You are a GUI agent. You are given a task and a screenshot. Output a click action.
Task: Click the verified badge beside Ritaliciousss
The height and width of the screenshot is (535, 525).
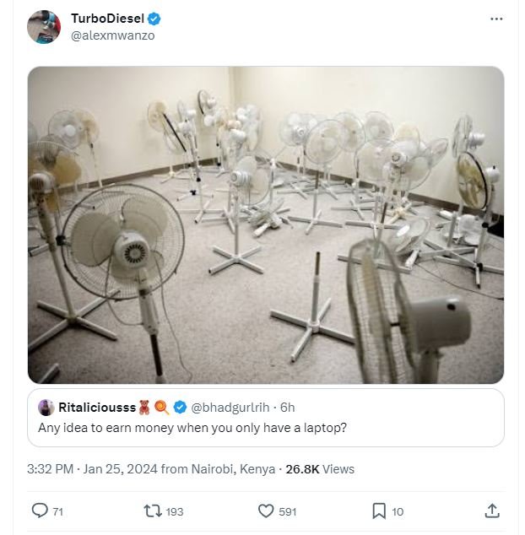180,408
